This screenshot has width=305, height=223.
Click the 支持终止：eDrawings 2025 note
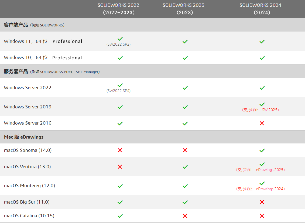click(261, 170)
